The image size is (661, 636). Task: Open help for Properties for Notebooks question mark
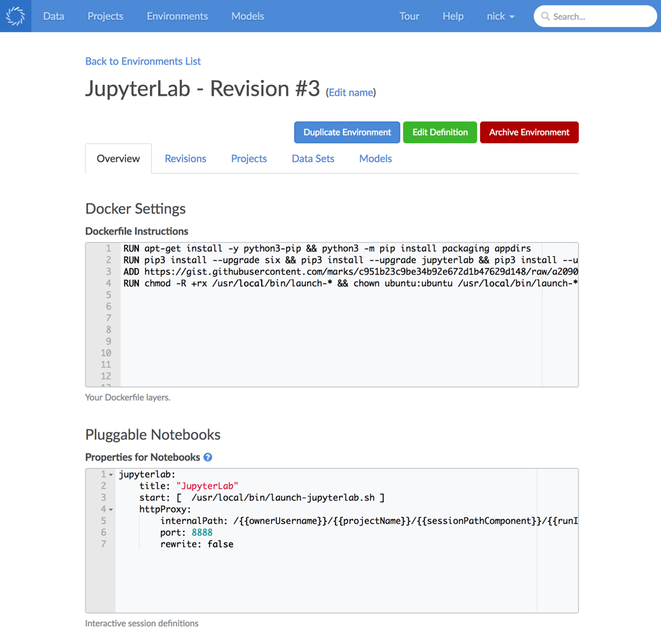tap(207, 457)
